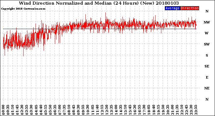Click the 'Copyright 2018 Cartronics.com' text

pyautogui.click(x=23, y=9)
